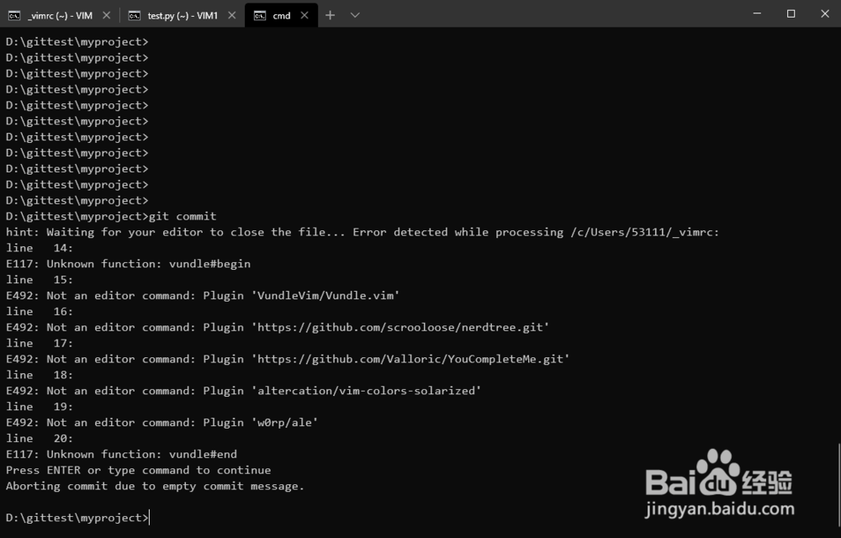This screenshot has height=538, width=841.
Task: Click the 'line 20:' text
Action: (x=40, y=438)
